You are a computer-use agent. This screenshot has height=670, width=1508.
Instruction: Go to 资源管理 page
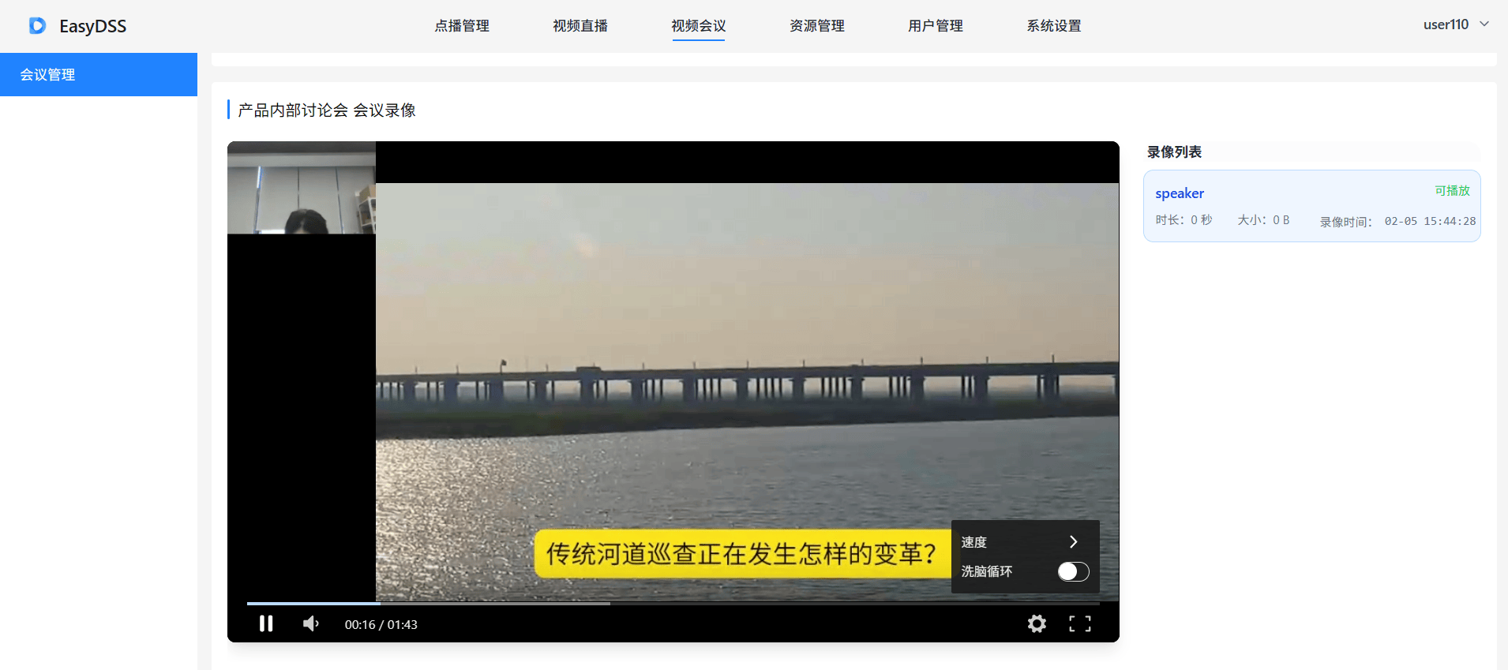click(x=817, y=26)
